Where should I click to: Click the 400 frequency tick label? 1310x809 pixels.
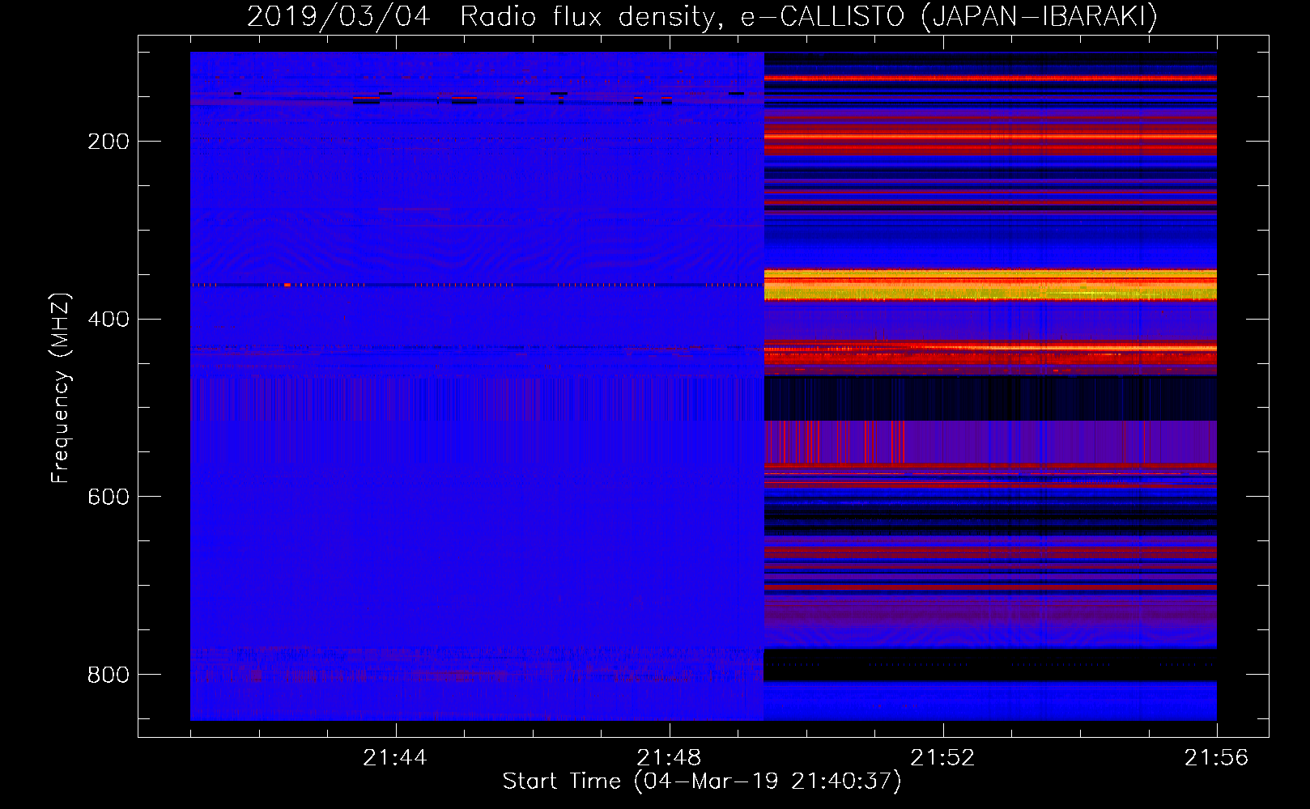108,319
